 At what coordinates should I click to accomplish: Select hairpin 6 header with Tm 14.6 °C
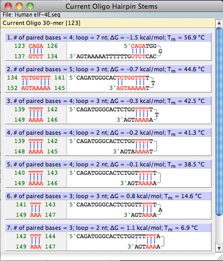pyautogui.click(x=108, y=196)
